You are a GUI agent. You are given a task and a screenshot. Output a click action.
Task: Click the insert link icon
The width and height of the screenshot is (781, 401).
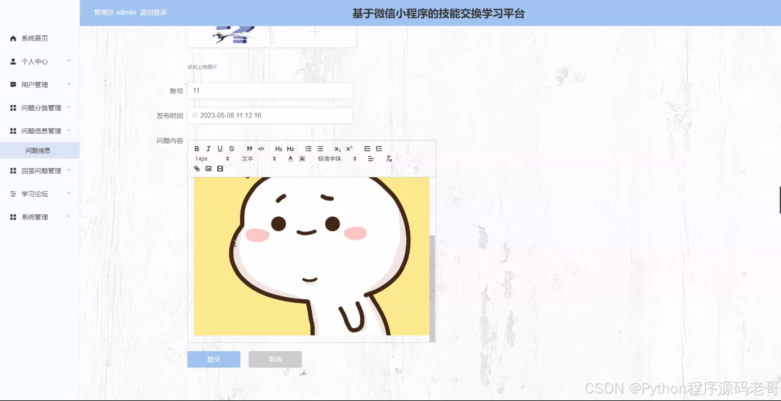click(x=197, y=169)
